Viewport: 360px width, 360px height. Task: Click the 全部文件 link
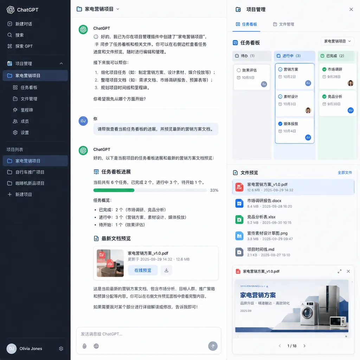[345, 173]
